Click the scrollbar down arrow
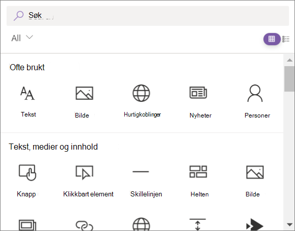Screen dimensions: 295x231 point(289,224)
